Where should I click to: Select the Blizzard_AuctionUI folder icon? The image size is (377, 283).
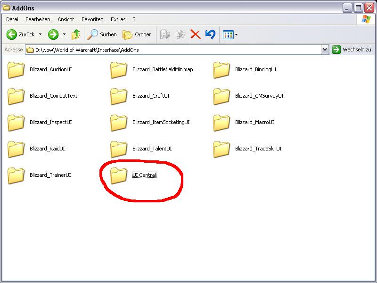[16, 70]
